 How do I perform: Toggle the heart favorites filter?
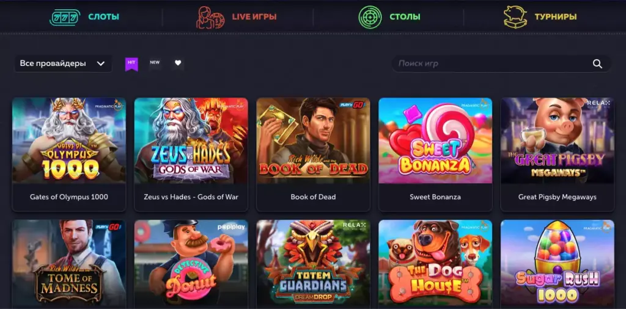[x=178, y=63]
